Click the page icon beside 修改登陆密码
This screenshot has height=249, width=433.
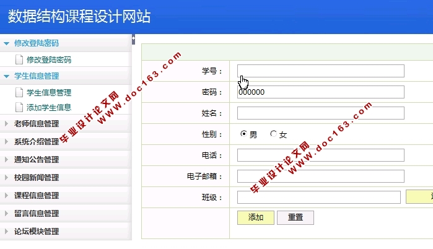[x=19, y=60]
